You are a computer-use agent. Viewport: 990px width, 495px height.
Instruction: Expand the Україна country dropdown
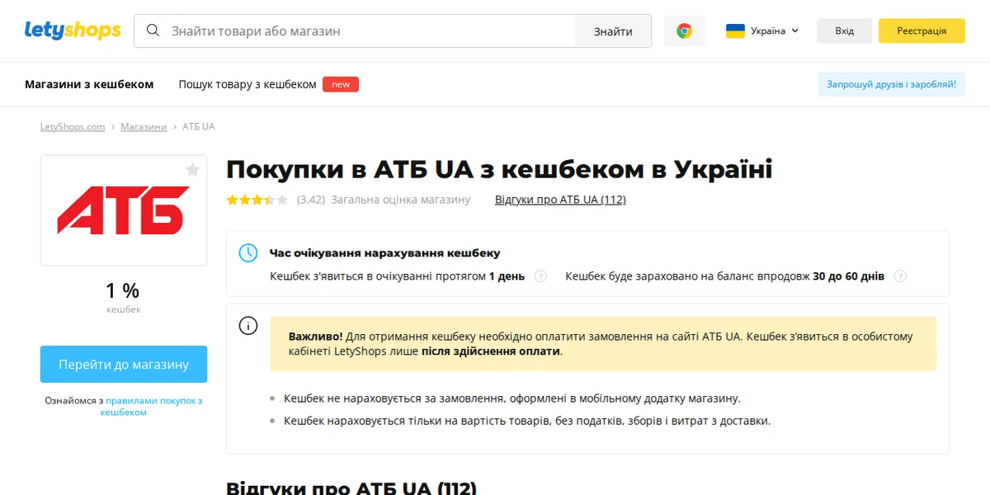[x=762, y=31]
